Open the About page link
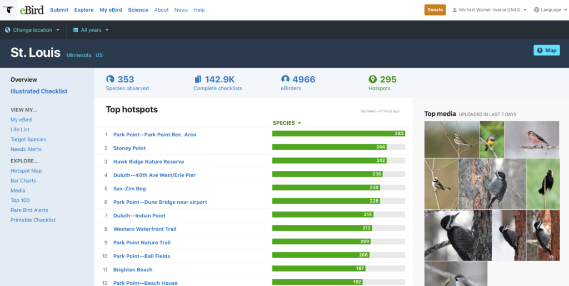The height and width of the screenshot is (286, 569). [x=161, y=10]
